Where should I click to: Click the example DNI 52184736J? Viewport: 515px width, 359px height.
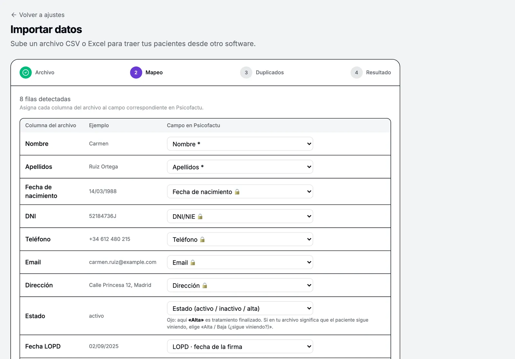102,216
